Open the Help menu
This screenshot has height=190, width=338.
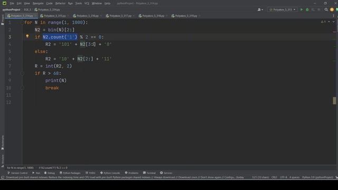coord(107,3)
